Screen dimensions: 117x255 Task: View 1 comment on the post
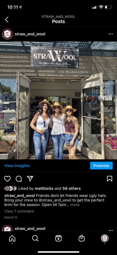point(19,211)
